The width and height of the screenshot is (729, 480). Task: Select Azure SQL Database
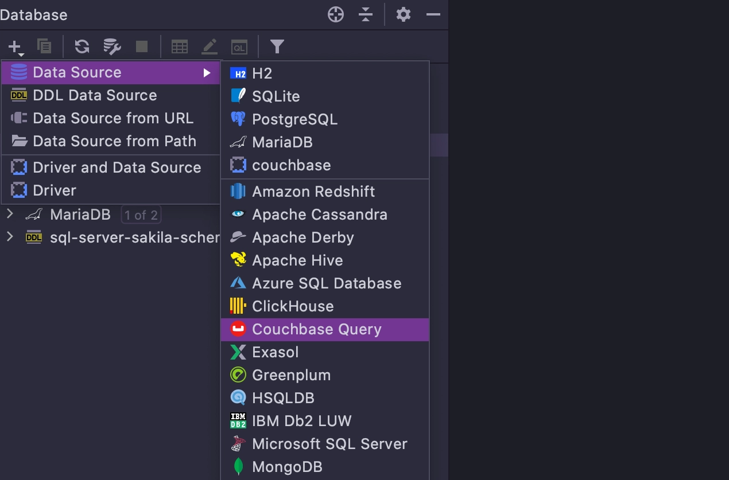[325, 283]
